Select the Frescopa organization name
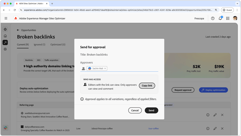Image resolution: width=241 pixels, height=136 pixels. 199,18
